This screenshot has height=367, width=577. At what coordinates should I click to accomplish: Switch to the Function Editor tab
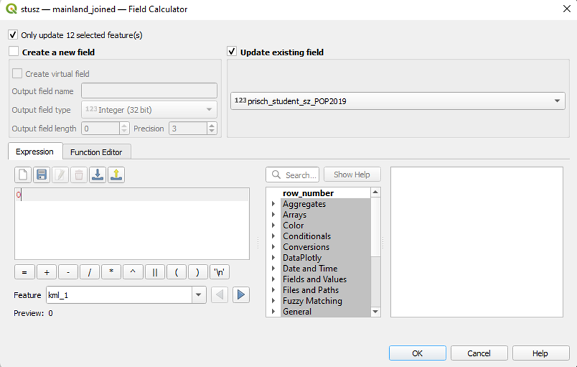coord(96,152)
